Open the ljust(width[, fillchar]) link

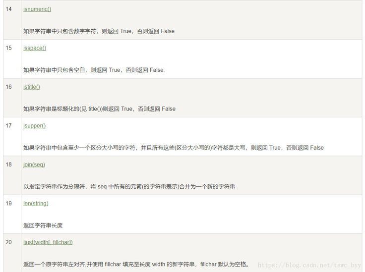pos(48,242)
